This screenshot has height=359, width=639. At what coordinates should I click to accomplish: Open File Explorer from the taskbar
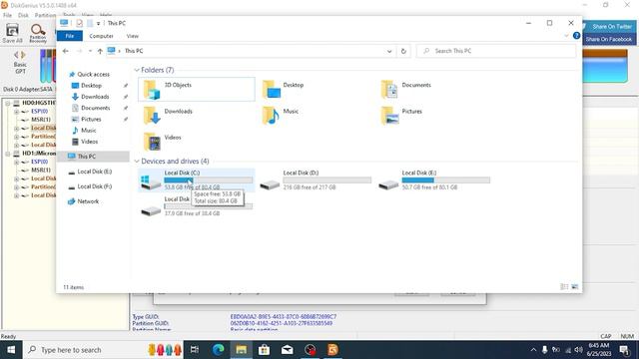pos(242,350)
